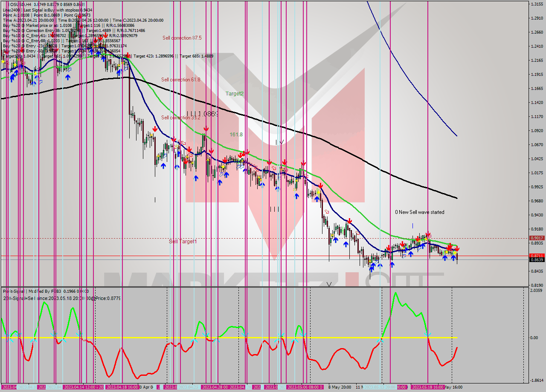This screenshot has width=546, height=392.
Task: Click the '2023.04.28 00' time label
Action: coord(215,387)
